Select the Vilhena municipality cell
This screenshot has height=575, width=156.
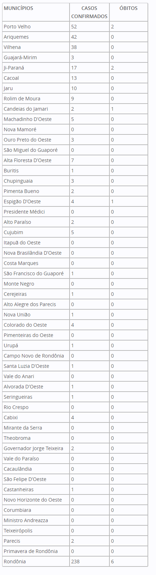coord(36,47)
